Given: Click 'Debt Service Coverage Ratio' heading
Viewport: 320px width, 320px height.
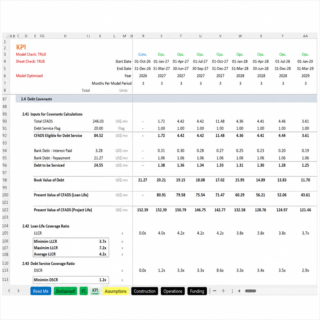Looking at the screenshot, I should coord(53,264).
